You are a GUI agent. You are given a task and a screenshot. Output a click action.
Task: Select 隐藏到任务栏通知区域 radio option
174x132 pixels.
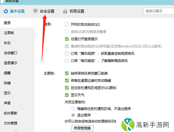pos(73,109)
